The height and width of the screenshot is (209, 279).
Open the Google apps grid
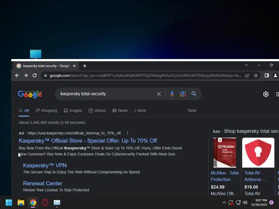point(277,94)
